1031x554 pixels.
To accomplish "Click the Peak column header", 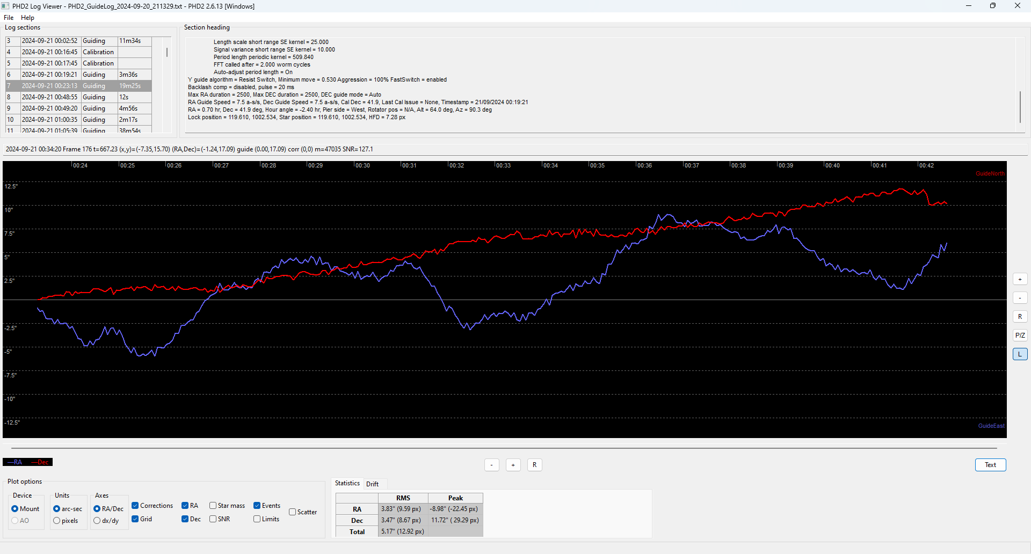I will (455, 498).
